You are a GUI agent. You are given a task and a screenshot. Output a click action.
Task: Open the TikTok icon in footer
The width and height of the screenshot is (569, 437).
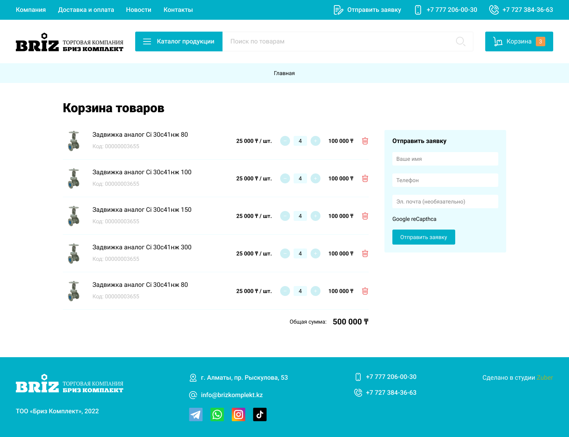click(260, 414)
